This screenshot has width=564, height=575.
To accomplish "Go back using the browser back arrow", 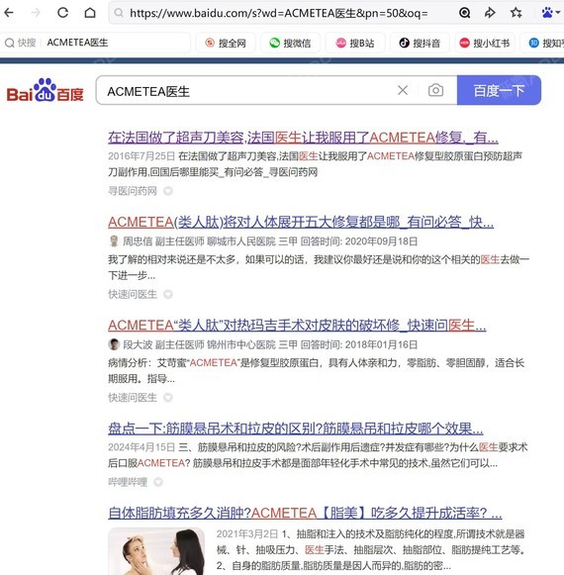I will tap(9, 13).
